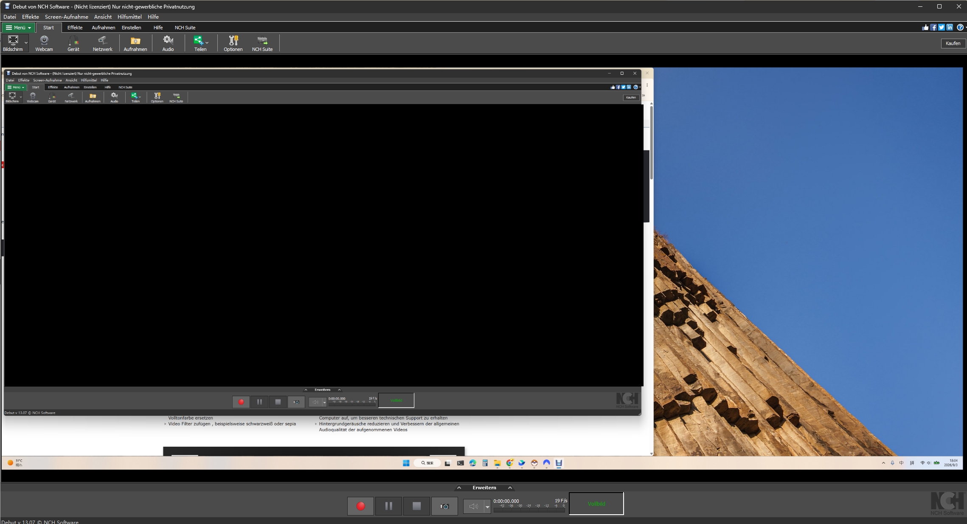967x524 pixels.
Task: Click the speaker audio icon in main control bar
Action: click(473, 506)
